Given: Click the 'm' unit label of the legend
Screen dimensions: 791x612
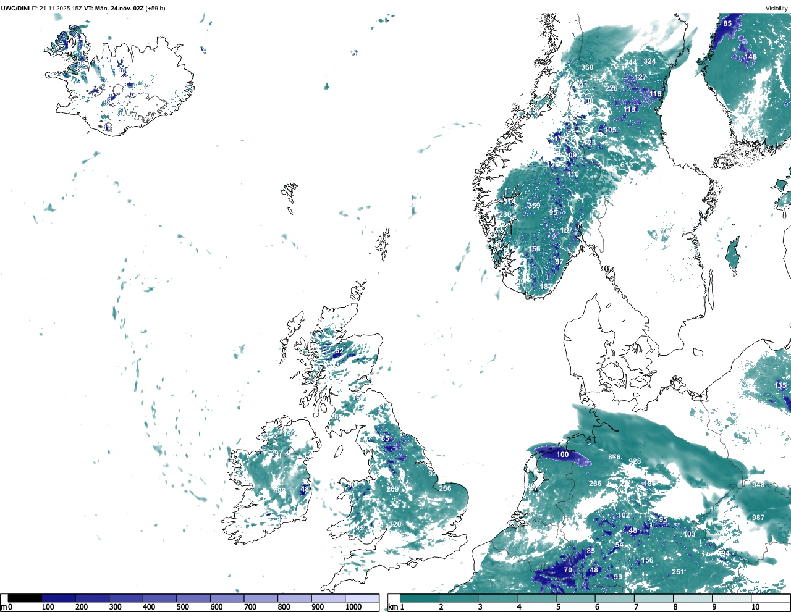Looking at the screenshot, I should pos(4,607).
